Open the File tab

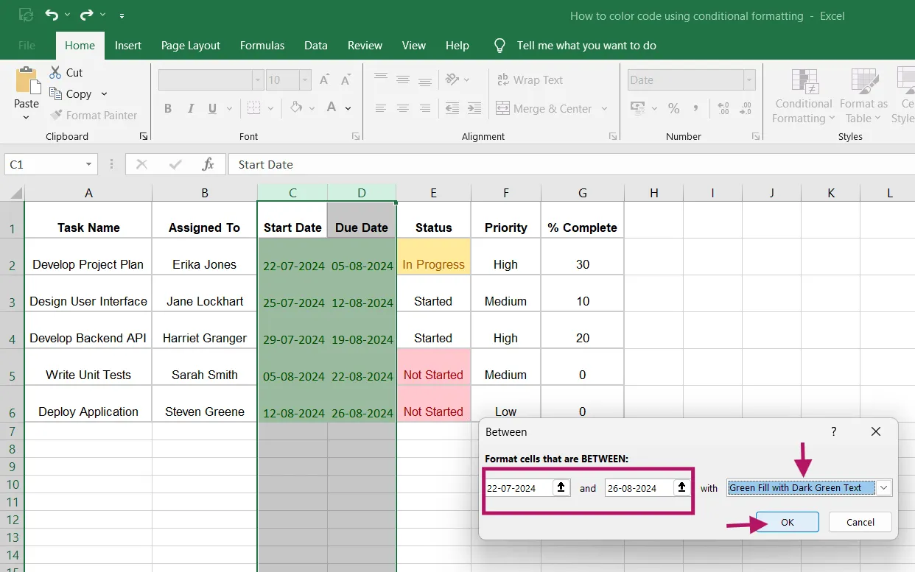(27, 45)
